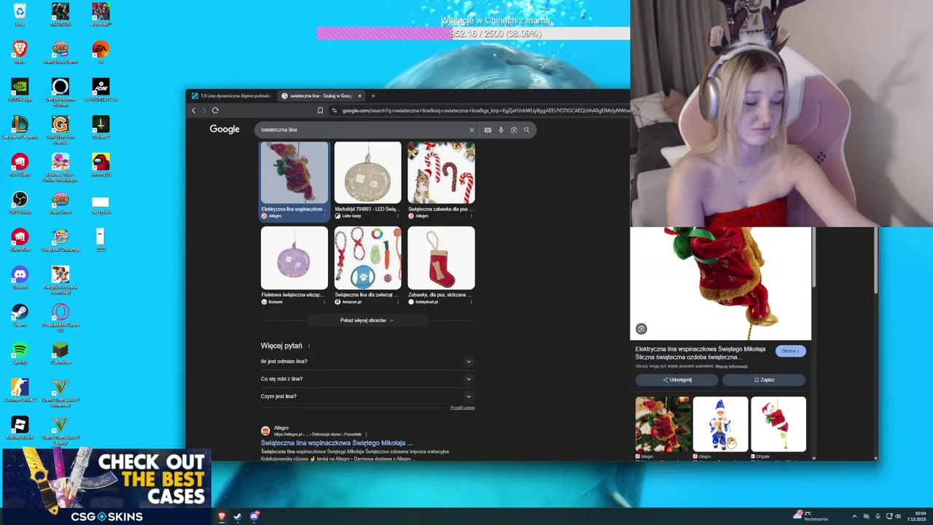Image resolution: width=933 pixels, height=525 pixels.
Task: Click the Google search magnifier icon
Action: coord(526,130)
